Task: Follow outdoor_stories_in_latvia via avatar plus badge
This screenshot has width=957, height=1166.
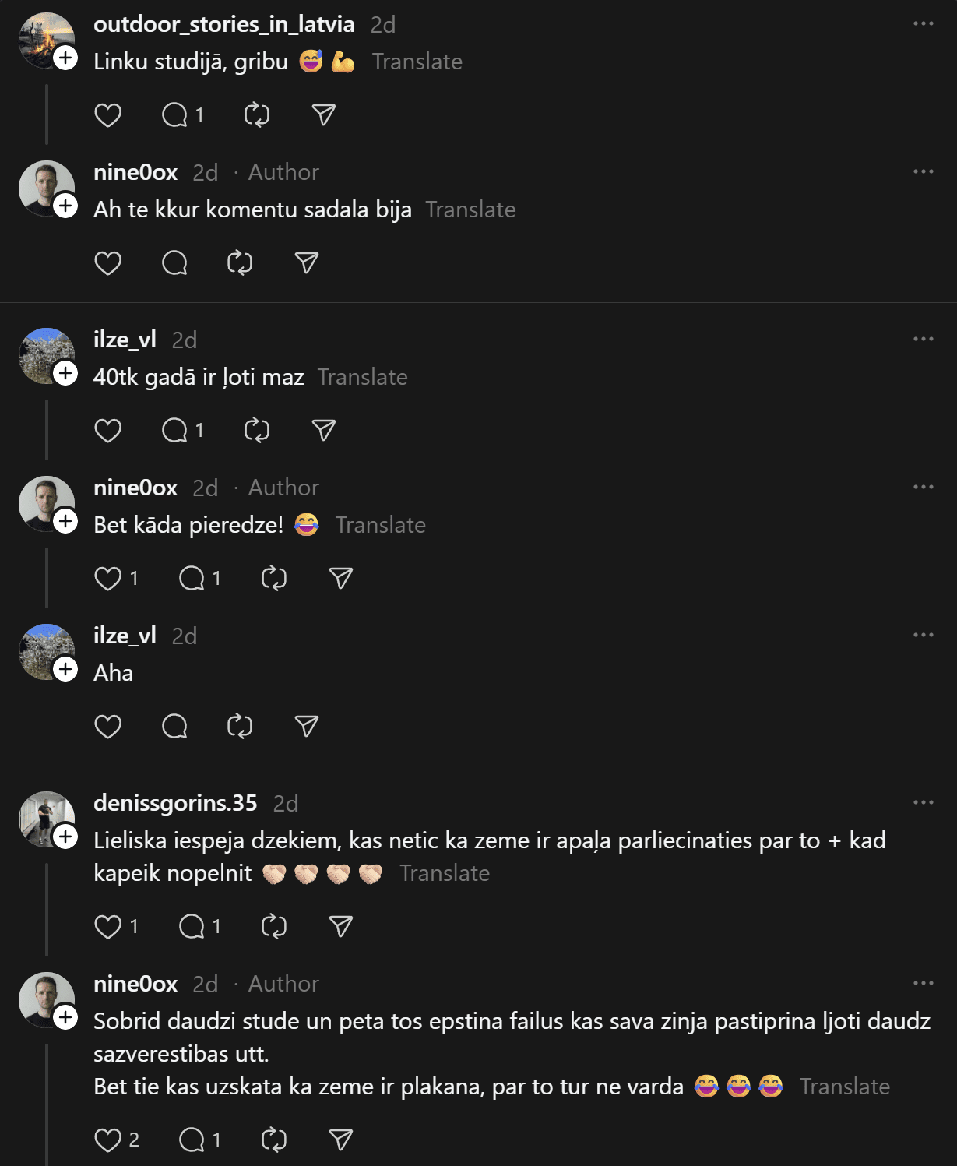Action: pos(66,58)
